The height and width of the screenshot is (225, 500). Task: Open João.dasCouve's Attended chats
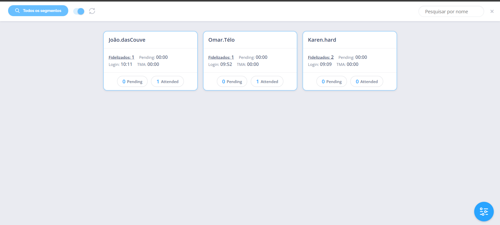(167, 82)
